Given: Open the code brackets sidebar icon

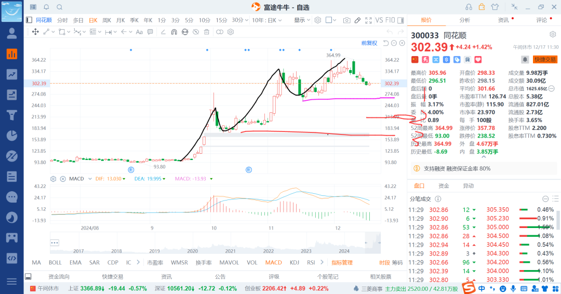Looking at the screenshot, I should [12, 258].
